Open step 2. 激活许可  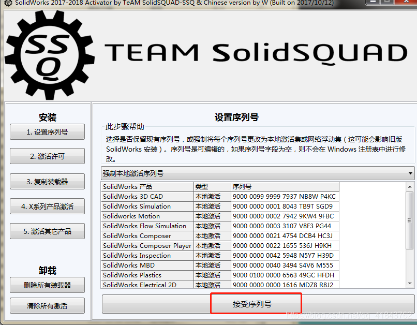point(47,156)
